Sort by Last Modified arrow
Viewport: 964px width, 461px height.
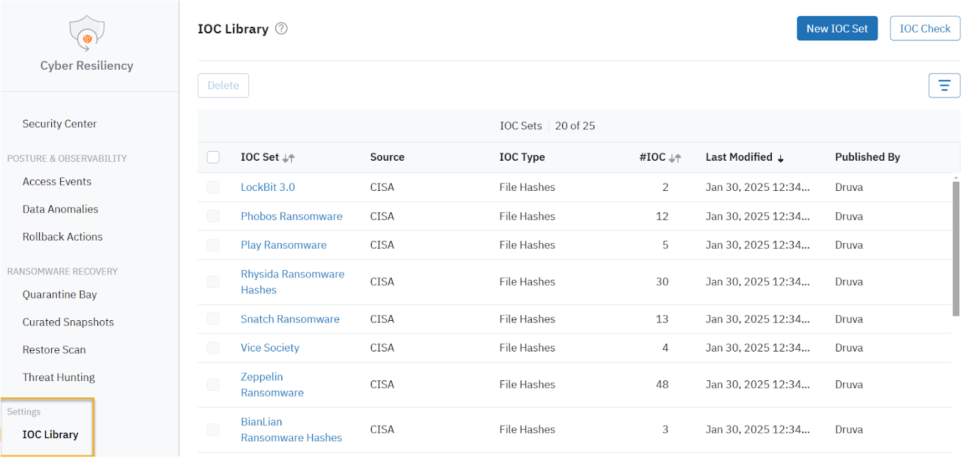point(780,158)
